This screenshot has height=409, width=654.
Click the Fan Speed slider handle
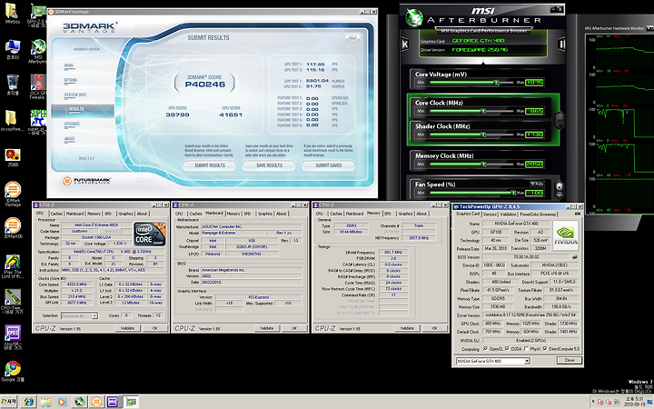tap(513, 193)
